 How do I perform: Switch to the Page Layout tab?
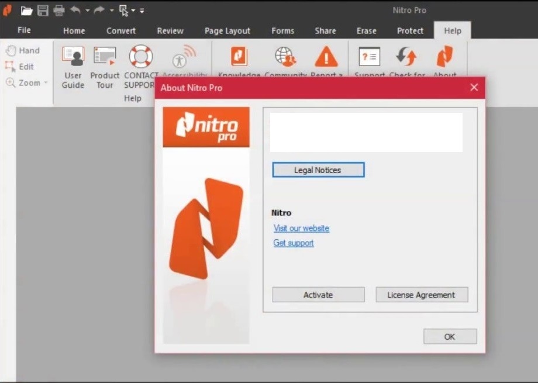227,30
